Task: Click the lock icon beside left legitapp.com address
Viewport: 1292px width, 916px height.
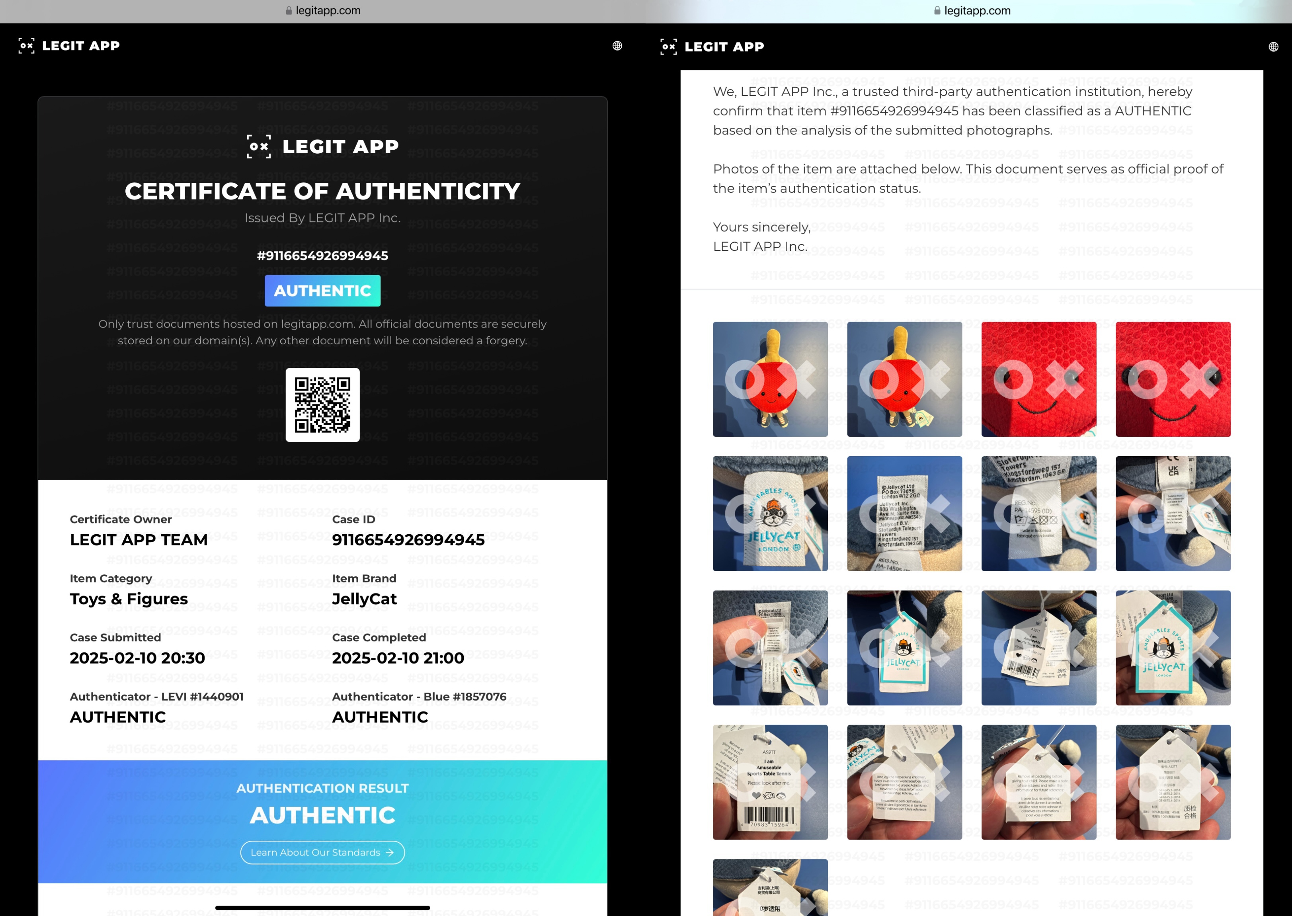Action: (x=289, y=11)
